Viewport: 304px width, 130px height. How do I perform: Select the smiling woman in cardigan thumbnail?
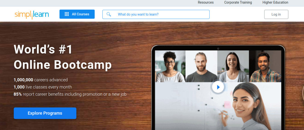[233, 66]
